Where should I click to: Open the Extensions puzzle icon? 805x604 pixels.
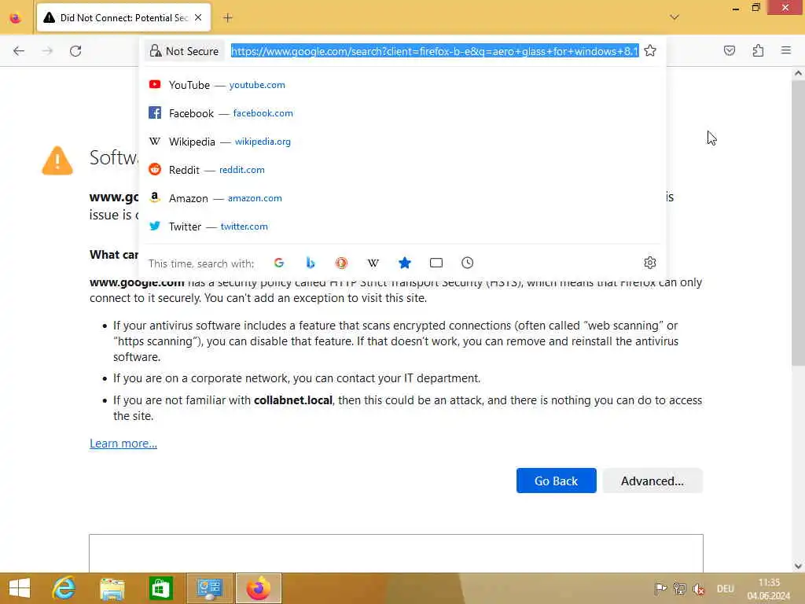(x=758, y=51)
